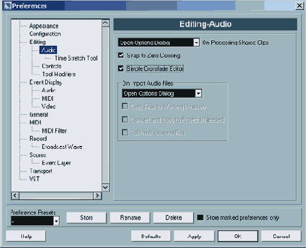
Task: Go to Broadcast Wave settings
Action: click(x=62, y=147)
